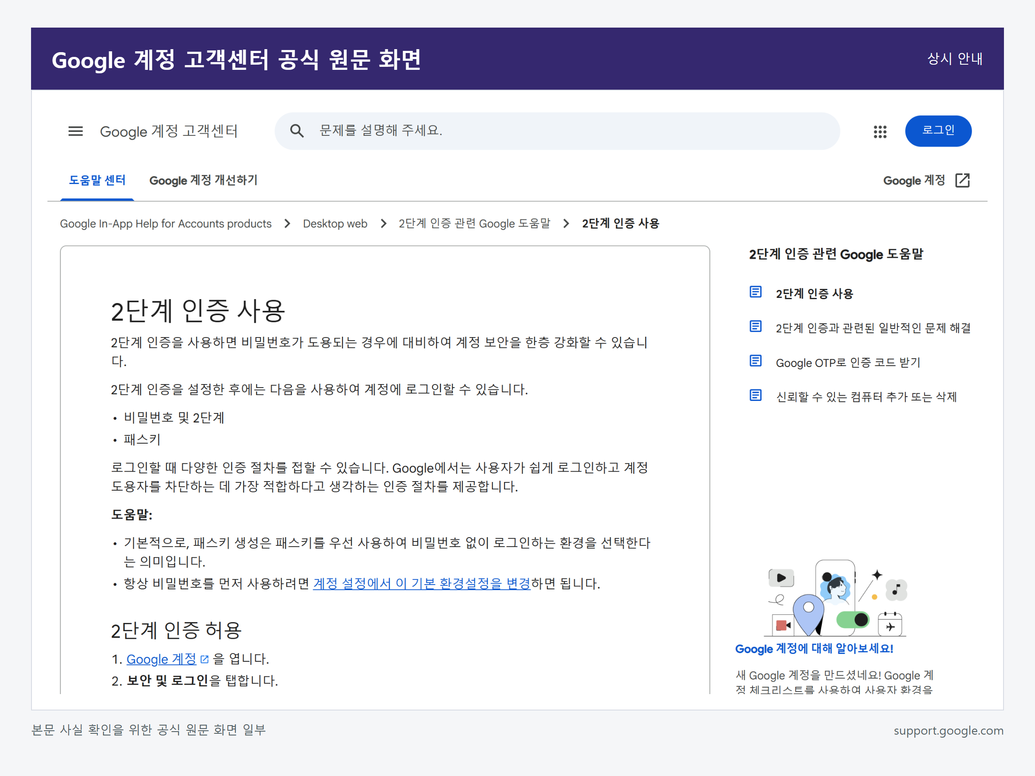Click the search magnifier icon

tap(297, 131)
